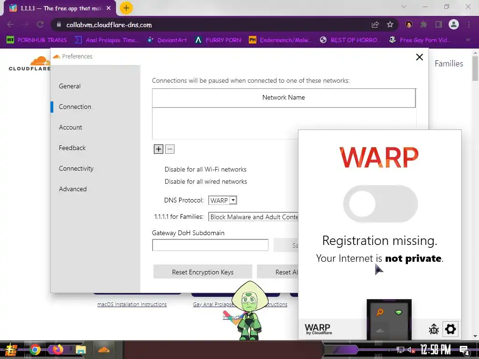Click the Cloudflare WARP taskbar icon
Viewport: 479px width, 359px height.
coord(104,350)
